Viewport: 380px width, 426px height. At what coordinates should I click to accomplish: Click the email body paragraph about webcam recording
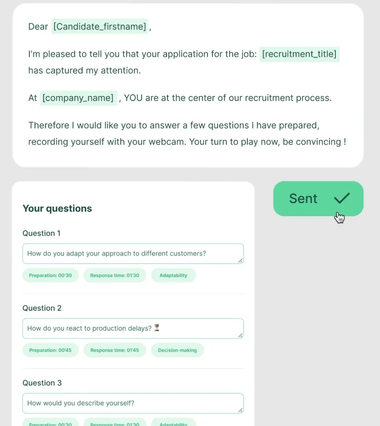coord(187,134)
